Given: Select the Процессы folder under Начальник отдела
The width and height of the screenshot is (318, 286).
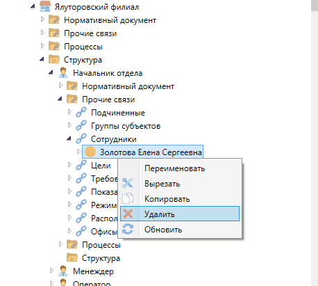Looking at the screenshot, I should (x=101, y=245).
